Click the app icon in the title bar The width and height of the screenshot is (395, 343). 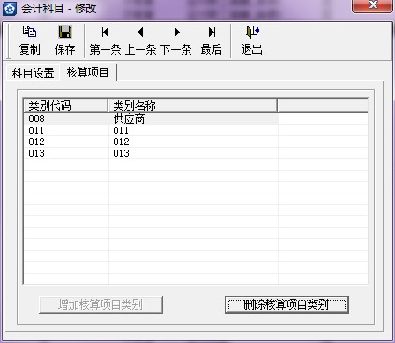[10, 8]
